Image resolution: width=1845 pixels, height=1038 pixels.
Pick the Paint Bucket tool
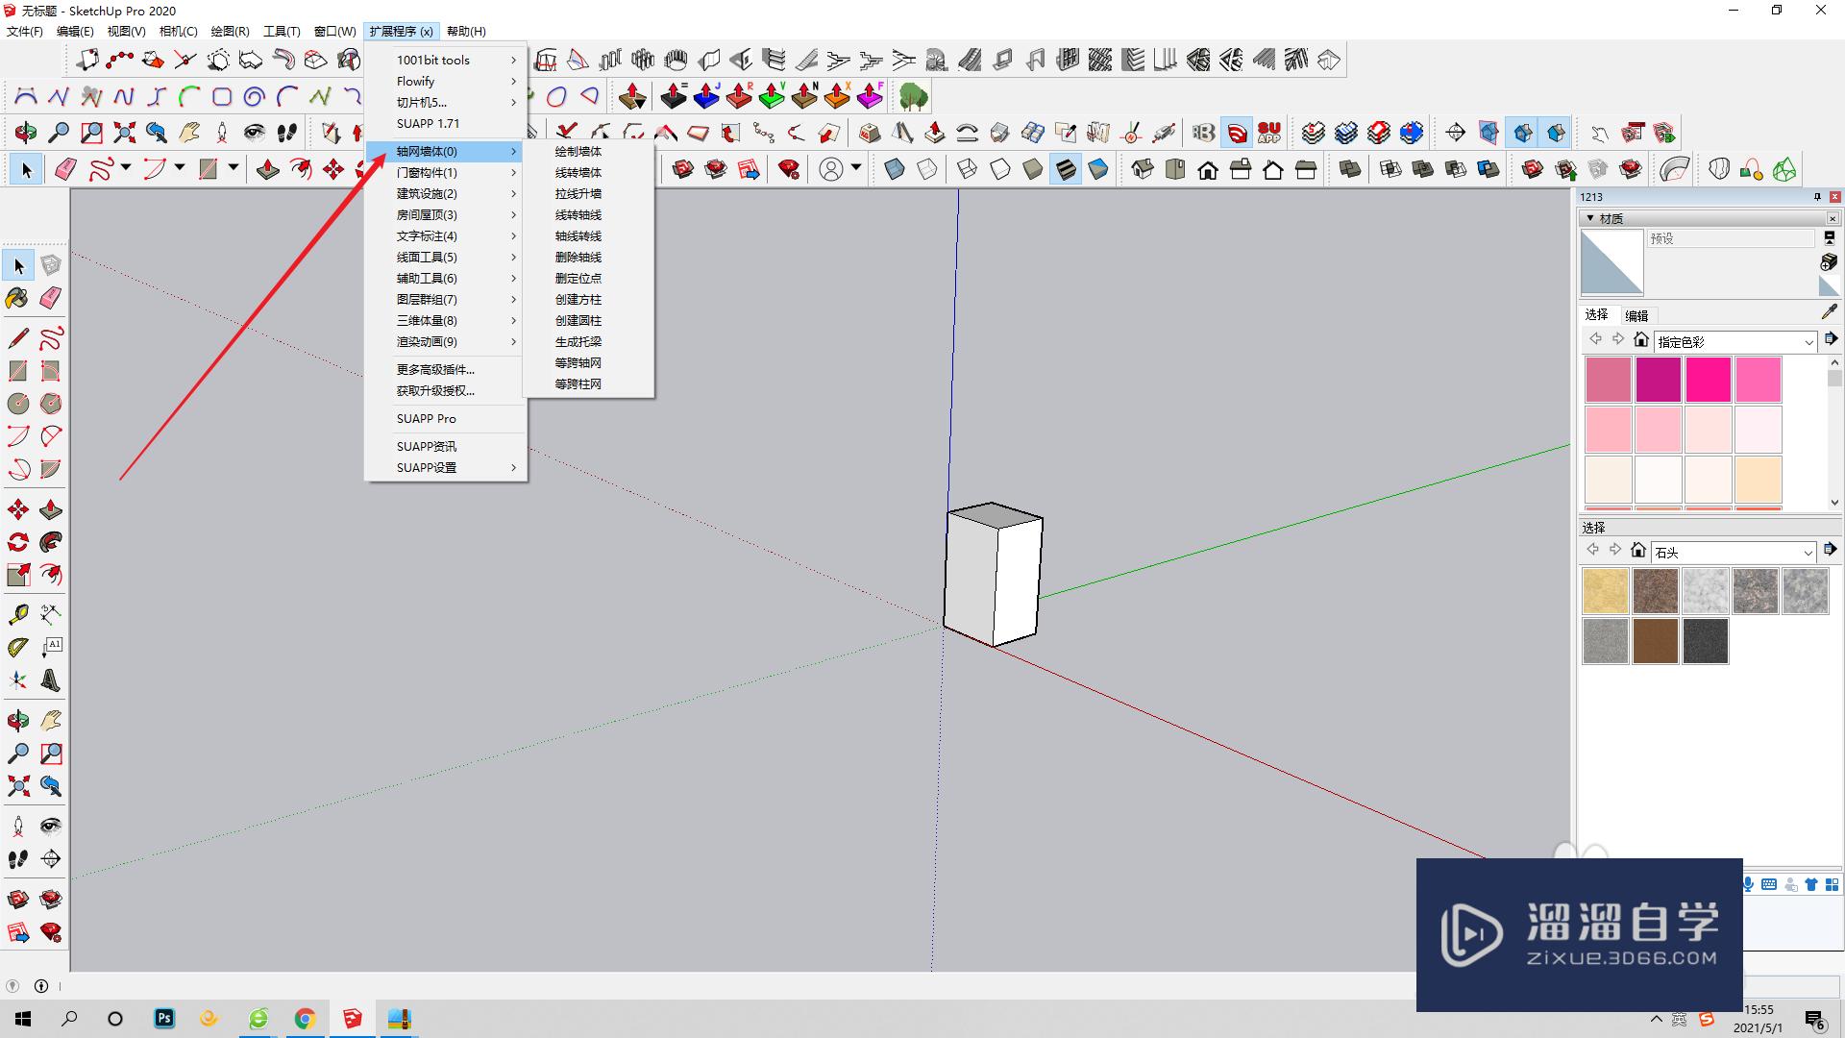click(18, 298)
